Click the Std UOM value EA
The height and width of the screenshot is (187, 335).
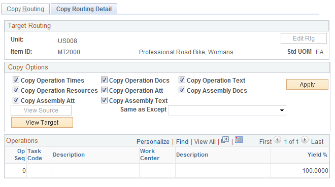[320, 52]
